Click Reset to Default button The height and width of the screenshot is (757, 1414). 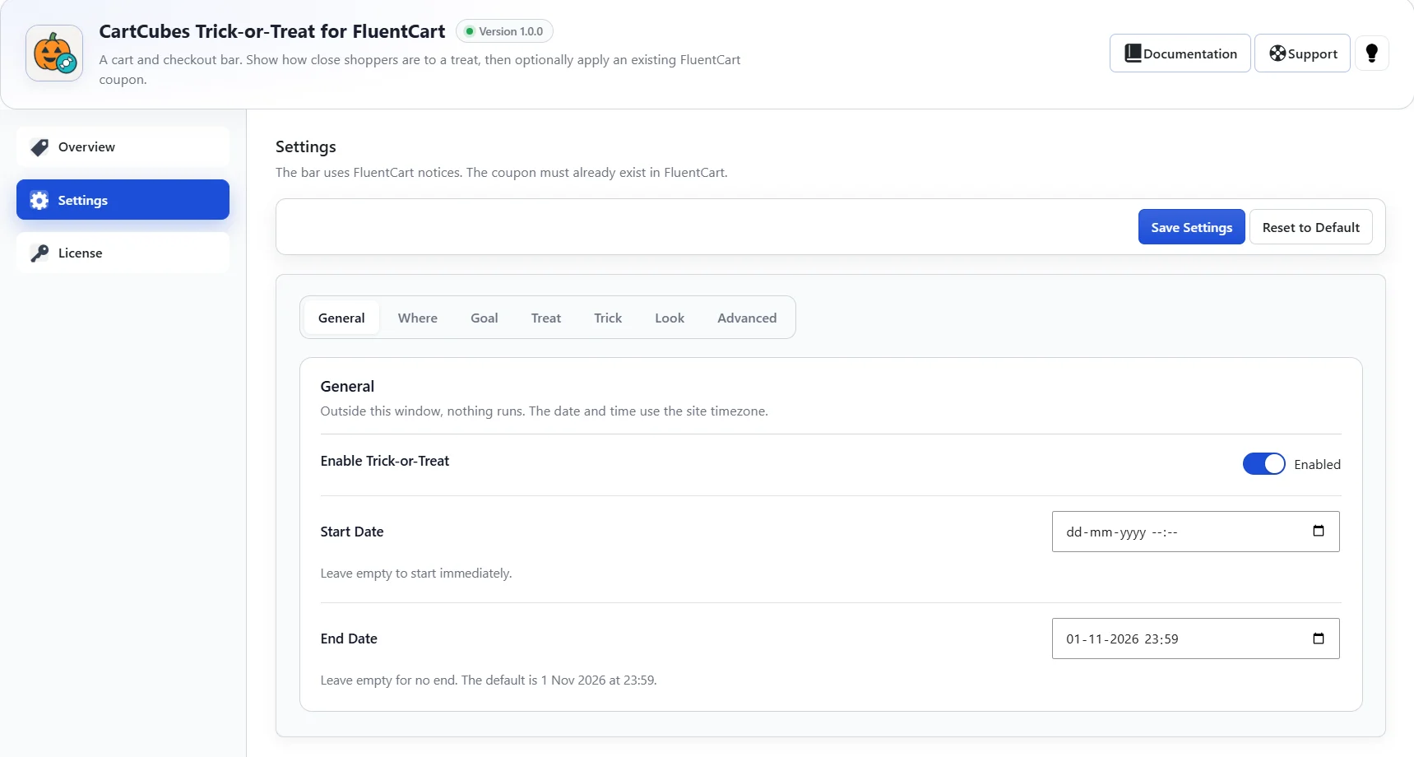tap(1310, 227)
